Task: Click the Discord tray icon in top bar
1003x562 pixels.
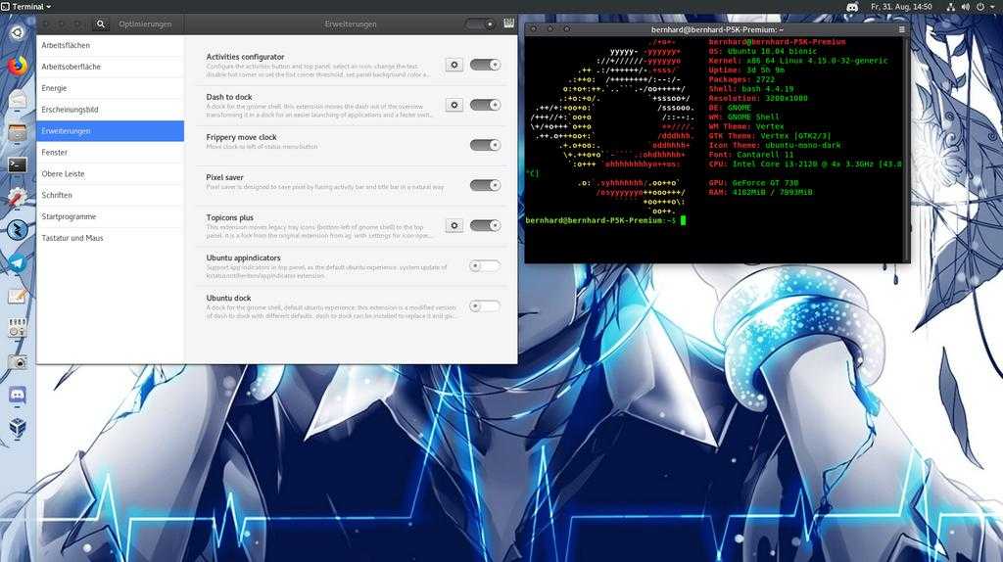Action: point(852,7)
